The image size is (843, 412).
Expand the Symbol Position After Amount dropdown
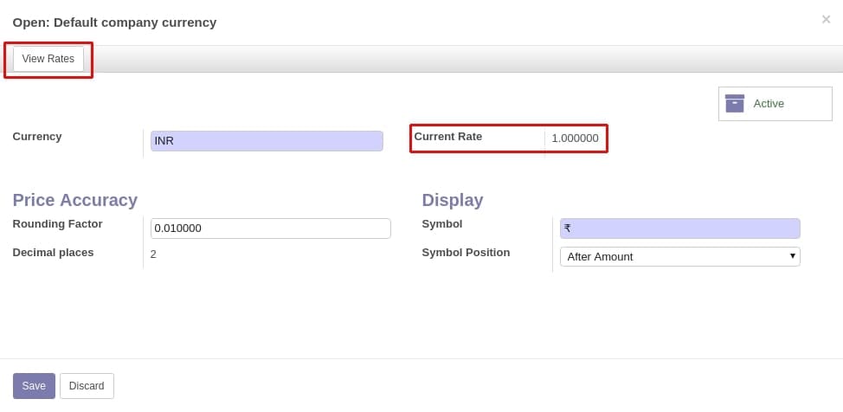click(x=679, y=256)
